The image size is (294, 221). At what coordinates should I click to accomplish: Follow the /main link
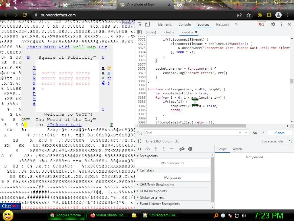(34, 47)
